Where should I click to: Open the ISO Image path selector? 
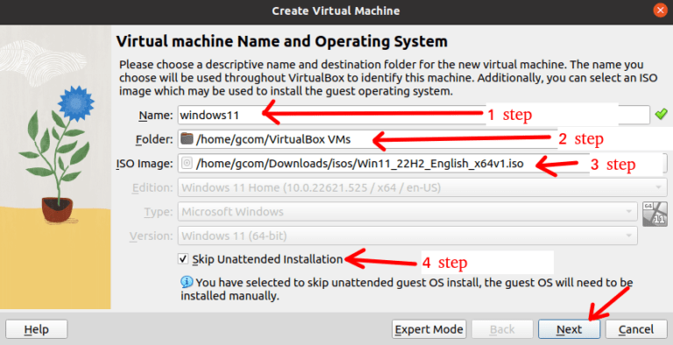(422, 164)
